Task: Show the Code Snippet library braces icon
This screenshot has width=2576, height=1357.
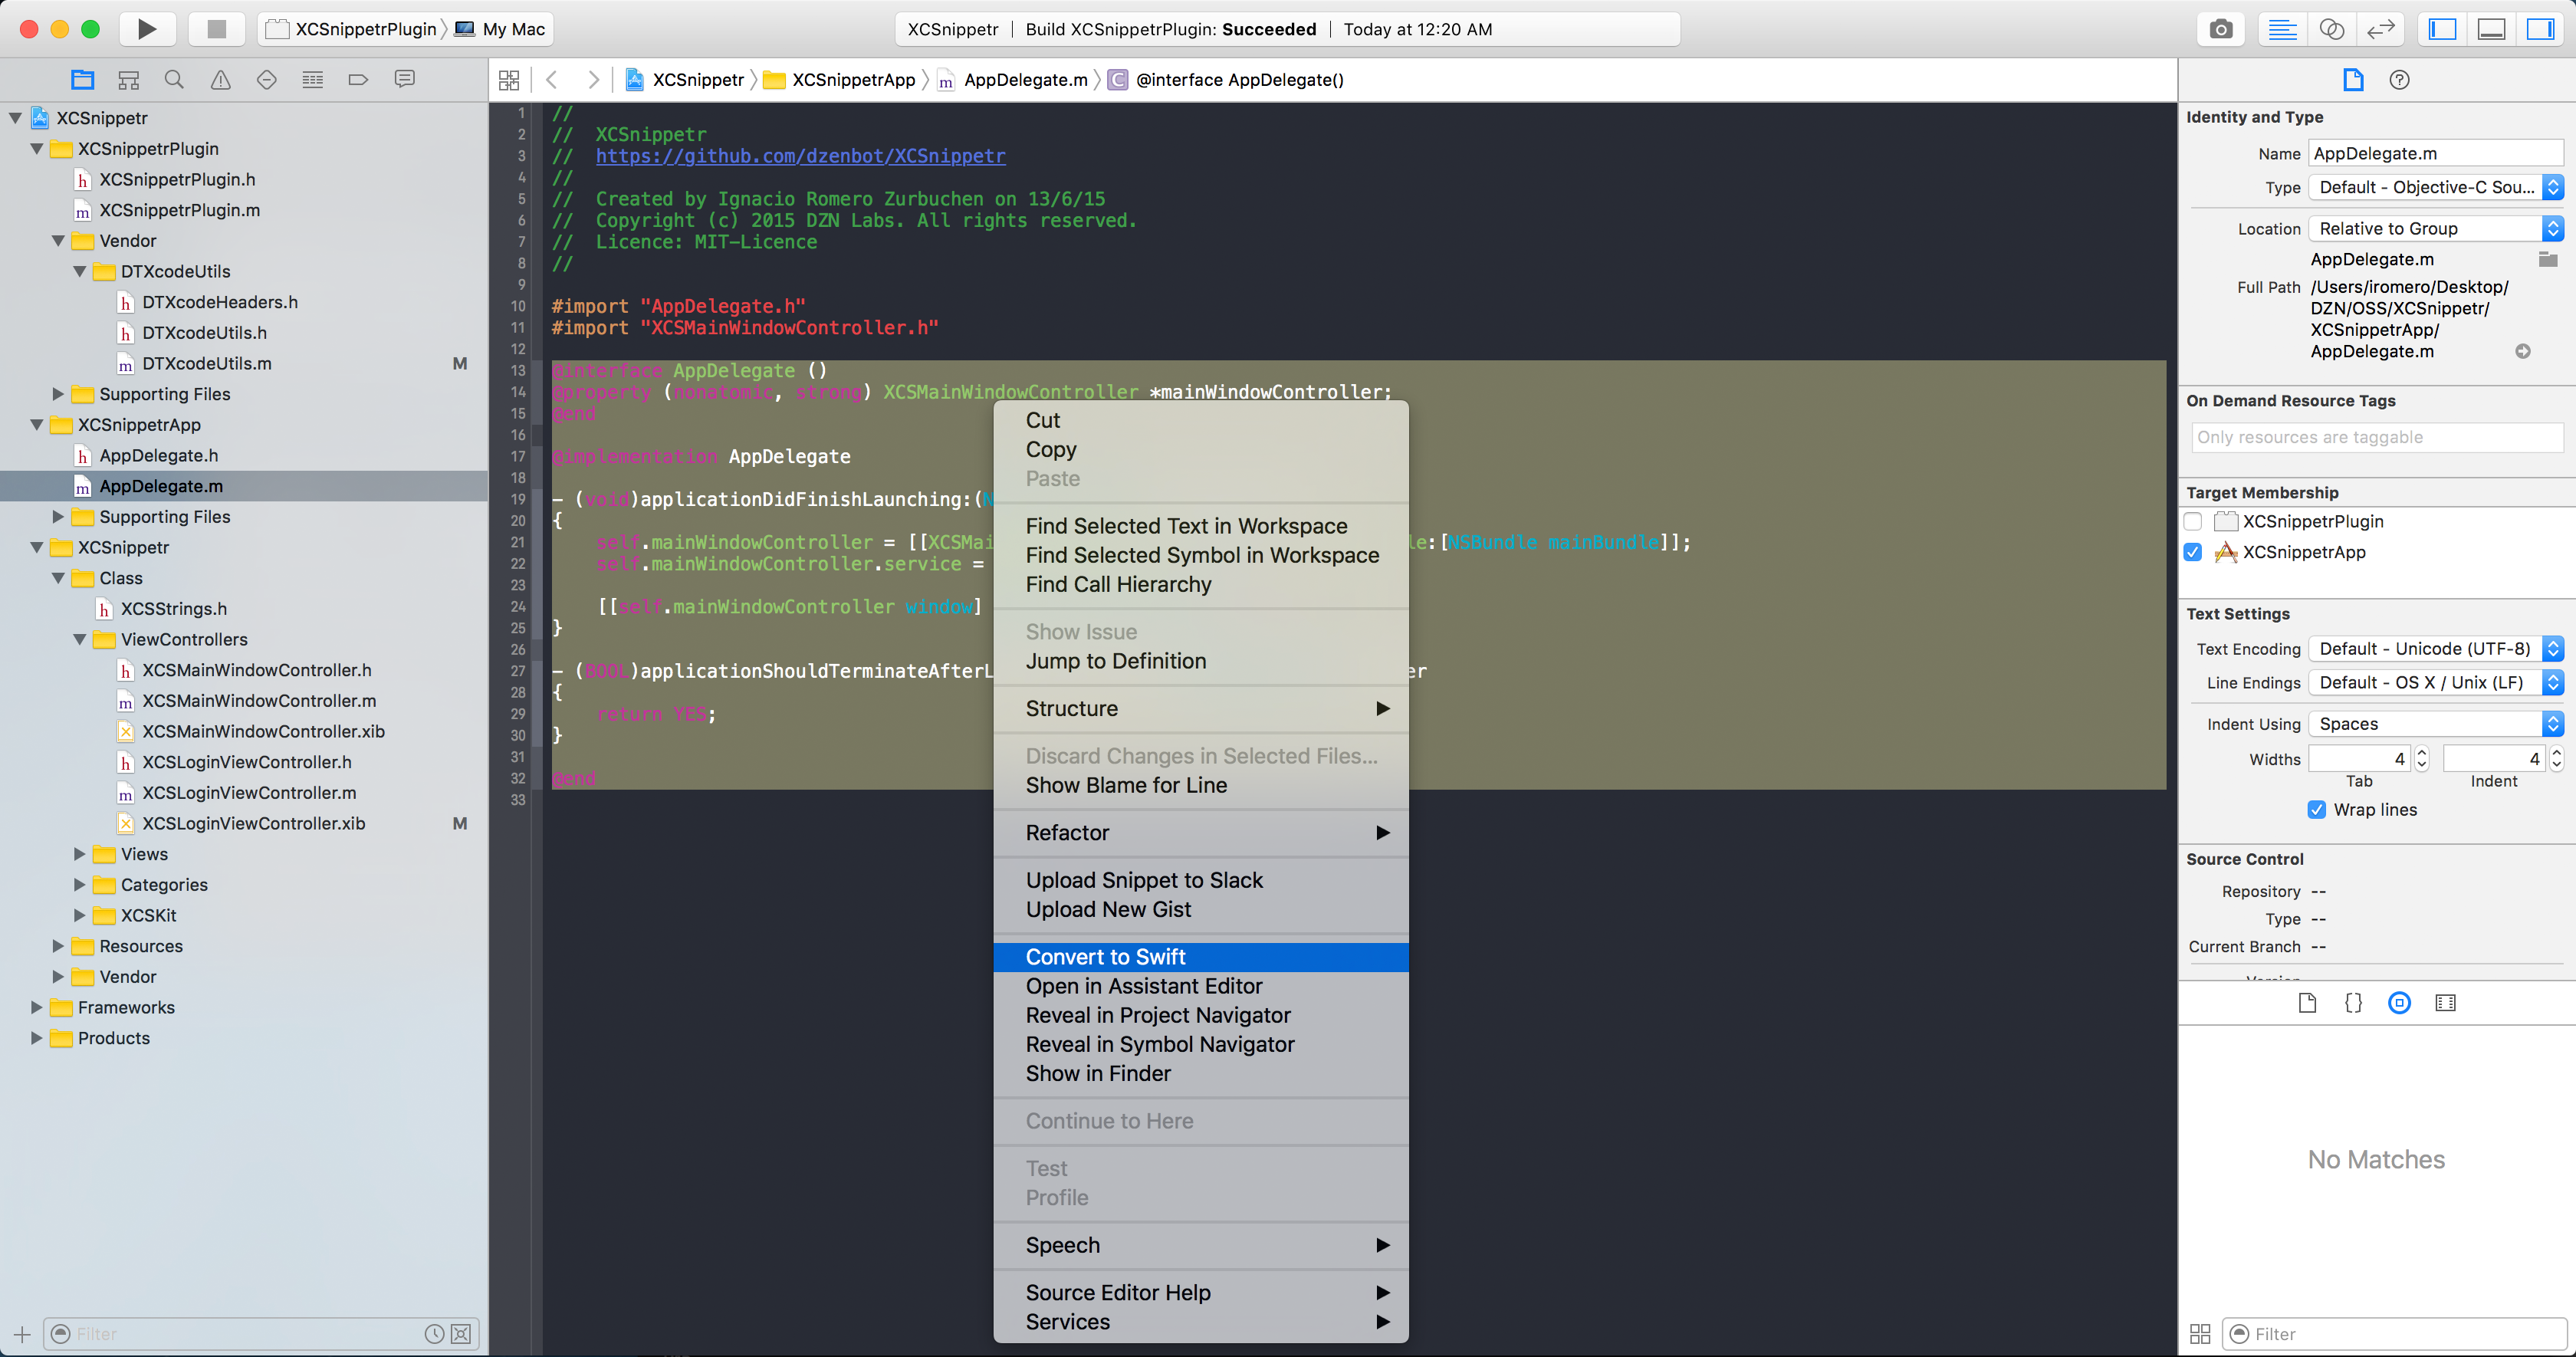Action: pos(2353,1003)
